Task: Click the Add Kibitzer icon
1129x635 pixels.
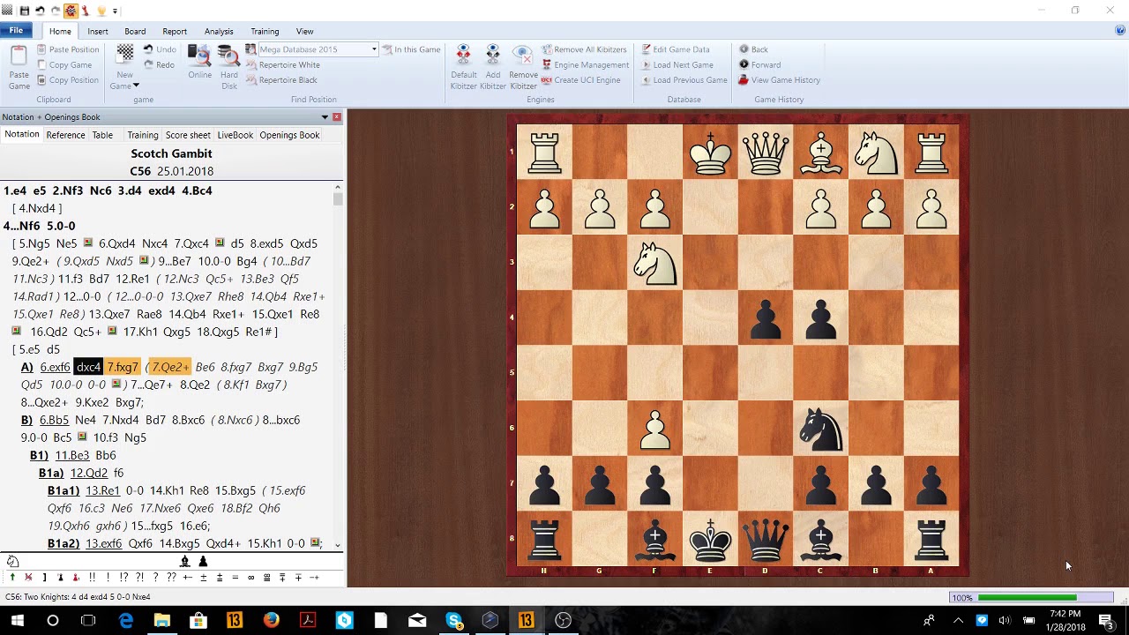Action: [493, 56]
